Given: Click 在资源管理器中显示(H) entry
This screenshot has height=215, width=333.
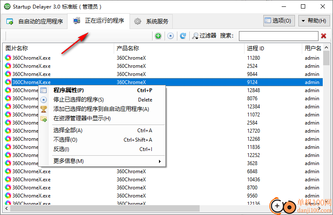Looking at the screenshot, I should (102, 118).
